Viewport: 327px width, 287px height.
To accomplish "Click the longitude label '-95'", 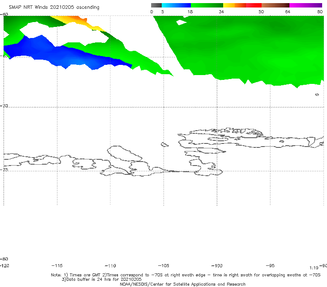I will (270, 265).
